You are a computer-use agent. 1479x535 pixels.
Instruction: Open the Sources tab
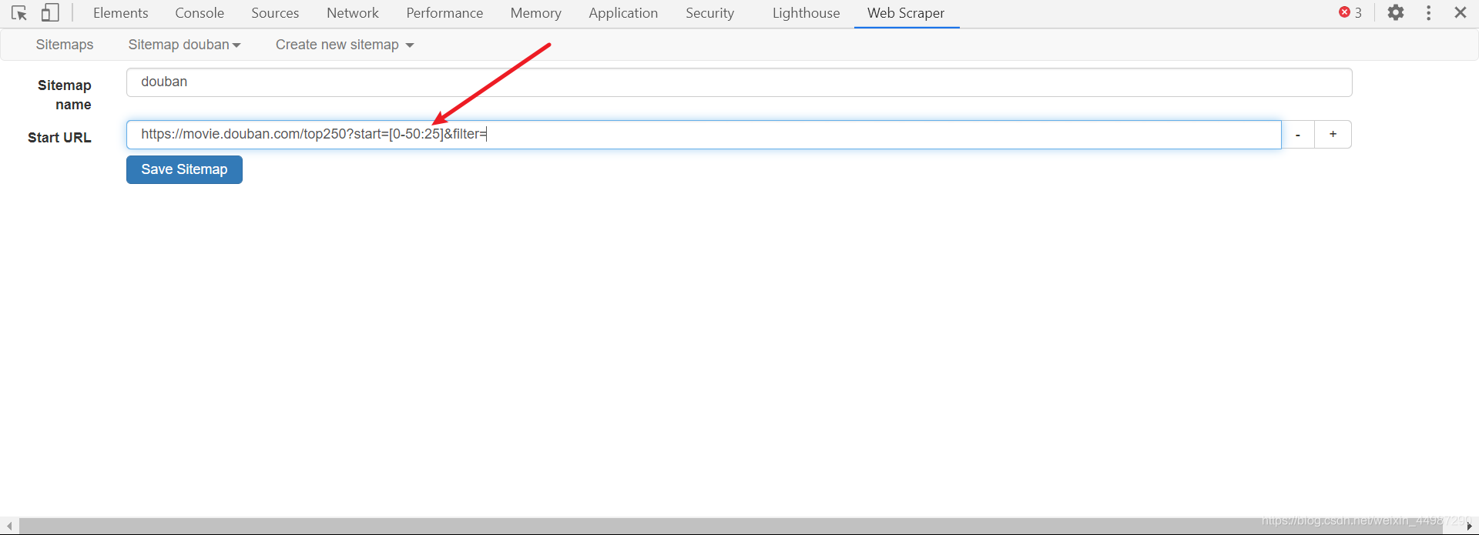[x=275, y=13]
